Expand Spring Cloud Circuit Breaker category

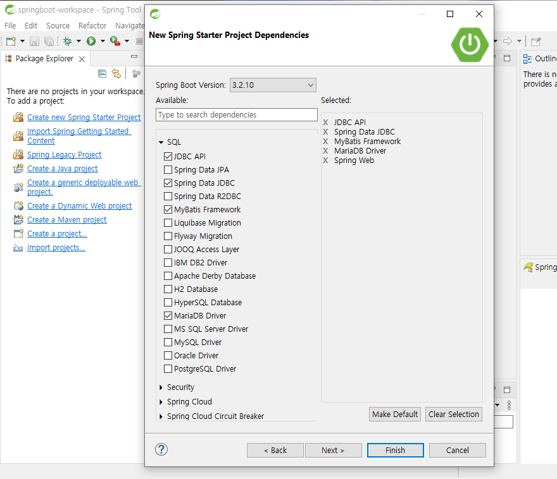pos(161,416)
